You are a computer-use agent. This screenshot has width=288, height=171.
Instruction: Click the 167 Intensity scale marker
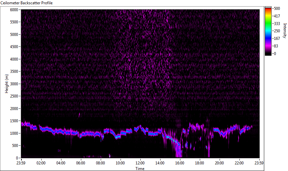coord(277,39)
